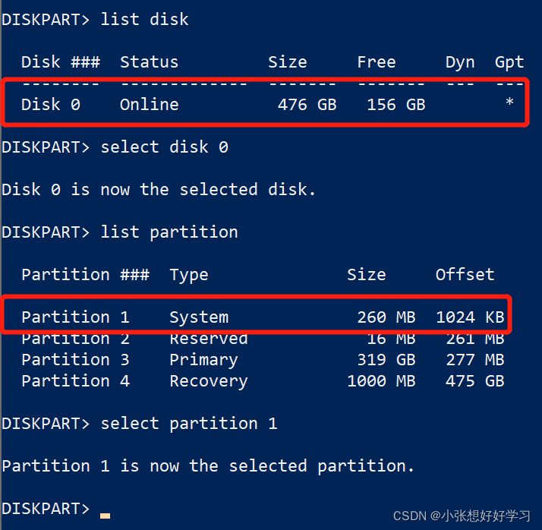Click the 476 GB disk size value
The image size is (542, 530).
click(307, 105)
